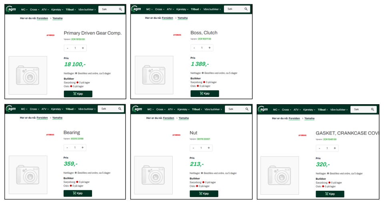Click Forsiden breadcrumb in Bearing panel
The height and width of the screenshot is (204, 384).
(x=42, y=117)
